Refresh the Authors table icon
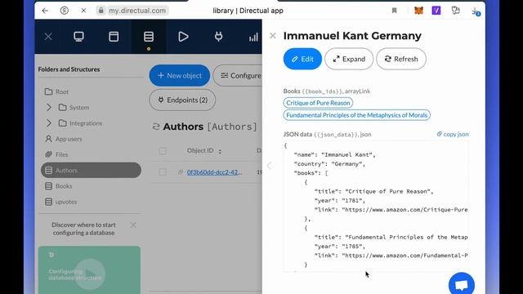This screenshot has height=294, width=523. [x=156, y=127]
